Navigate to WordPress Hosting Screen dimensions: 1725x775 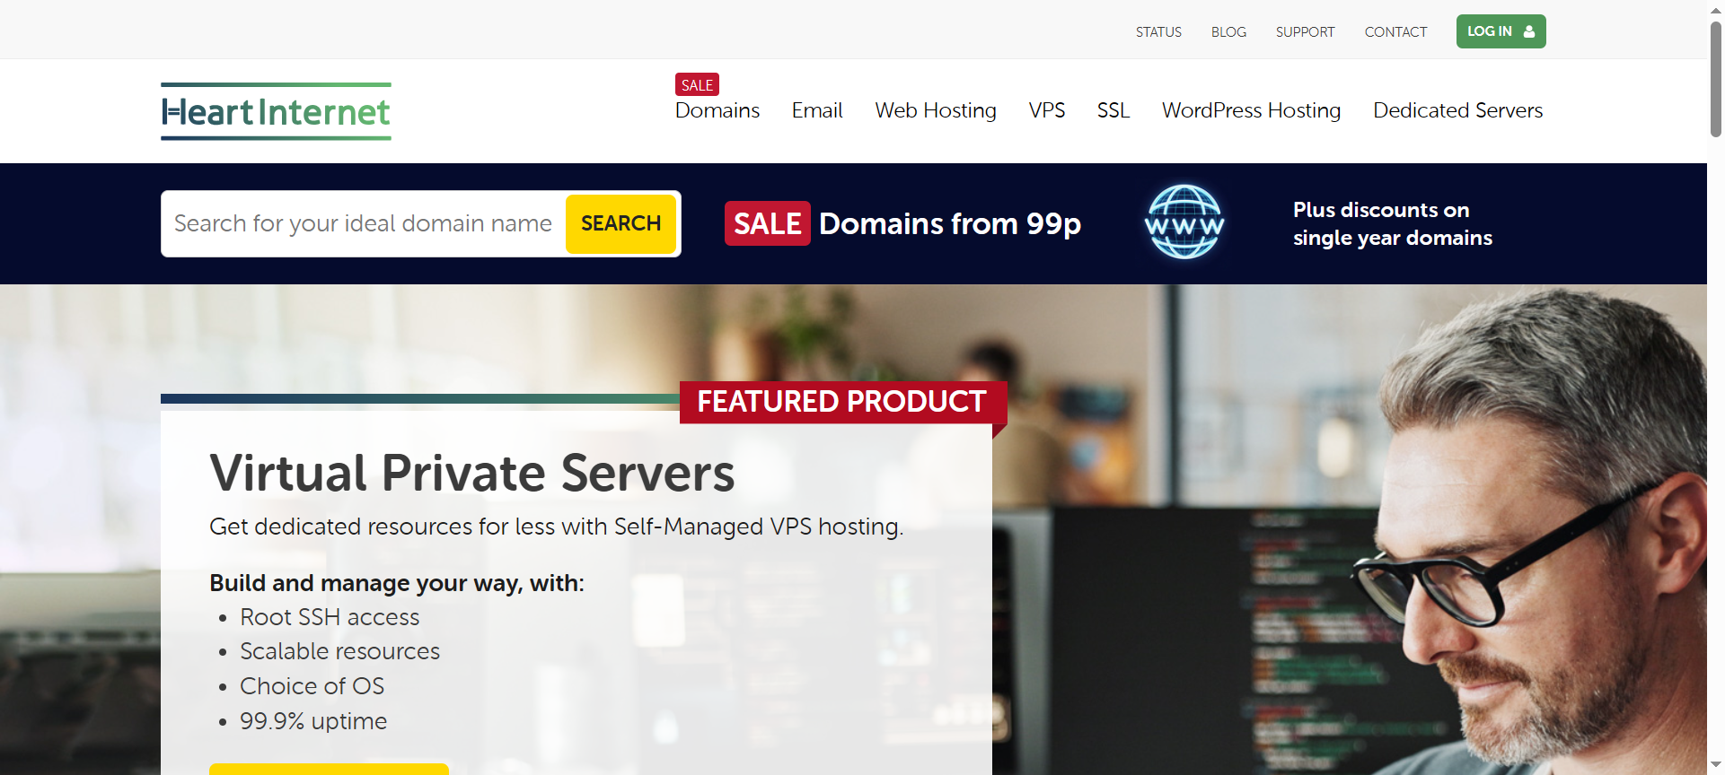[x=1251, y=110]
